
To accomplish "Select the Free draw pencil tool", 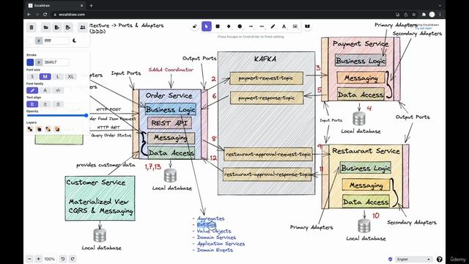I will (273, 26).
